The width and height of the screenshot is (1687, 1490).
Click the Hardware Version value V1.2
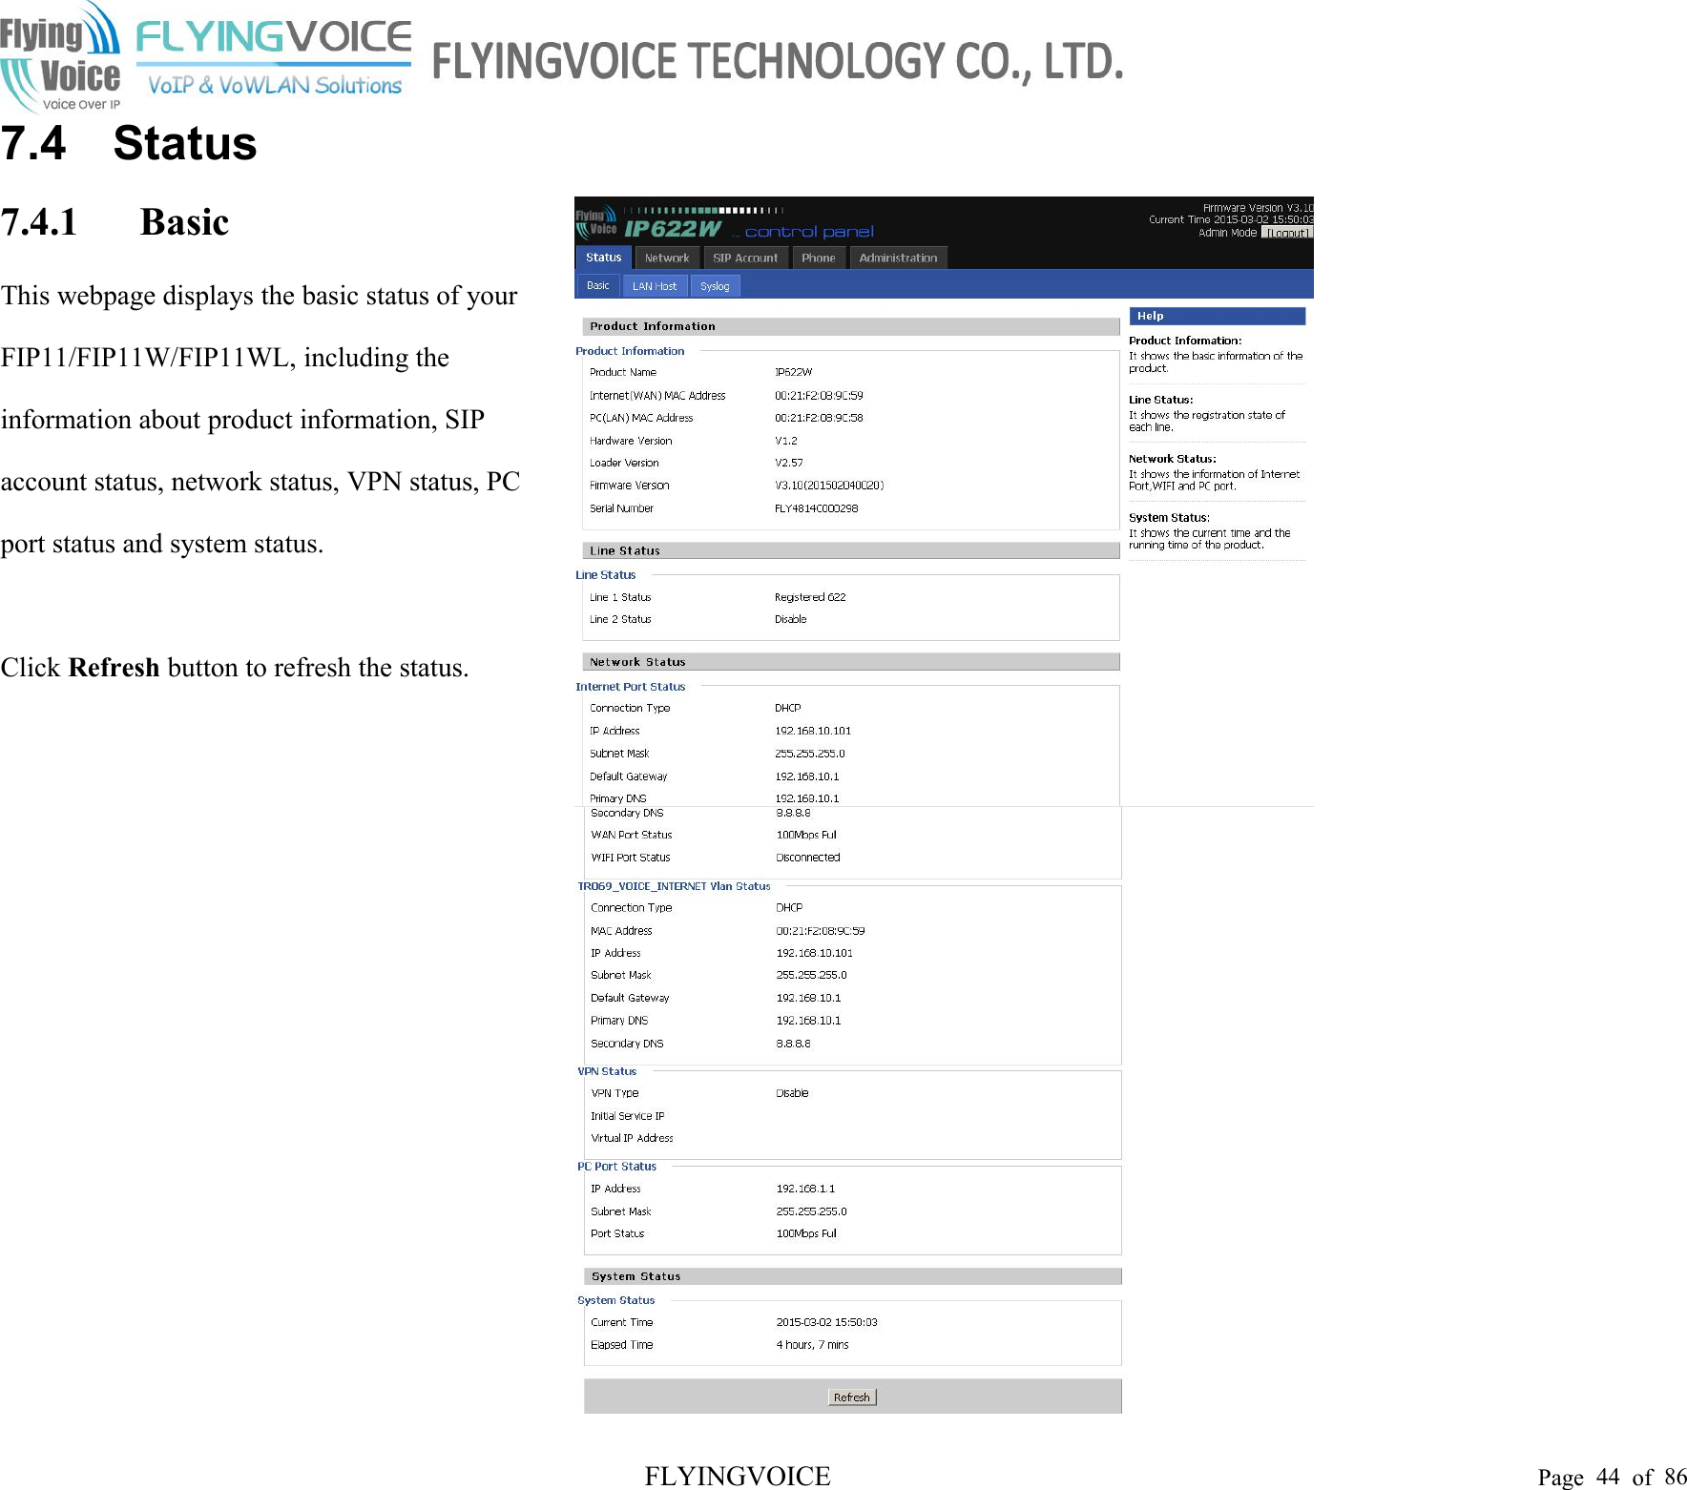click(786, 441)
